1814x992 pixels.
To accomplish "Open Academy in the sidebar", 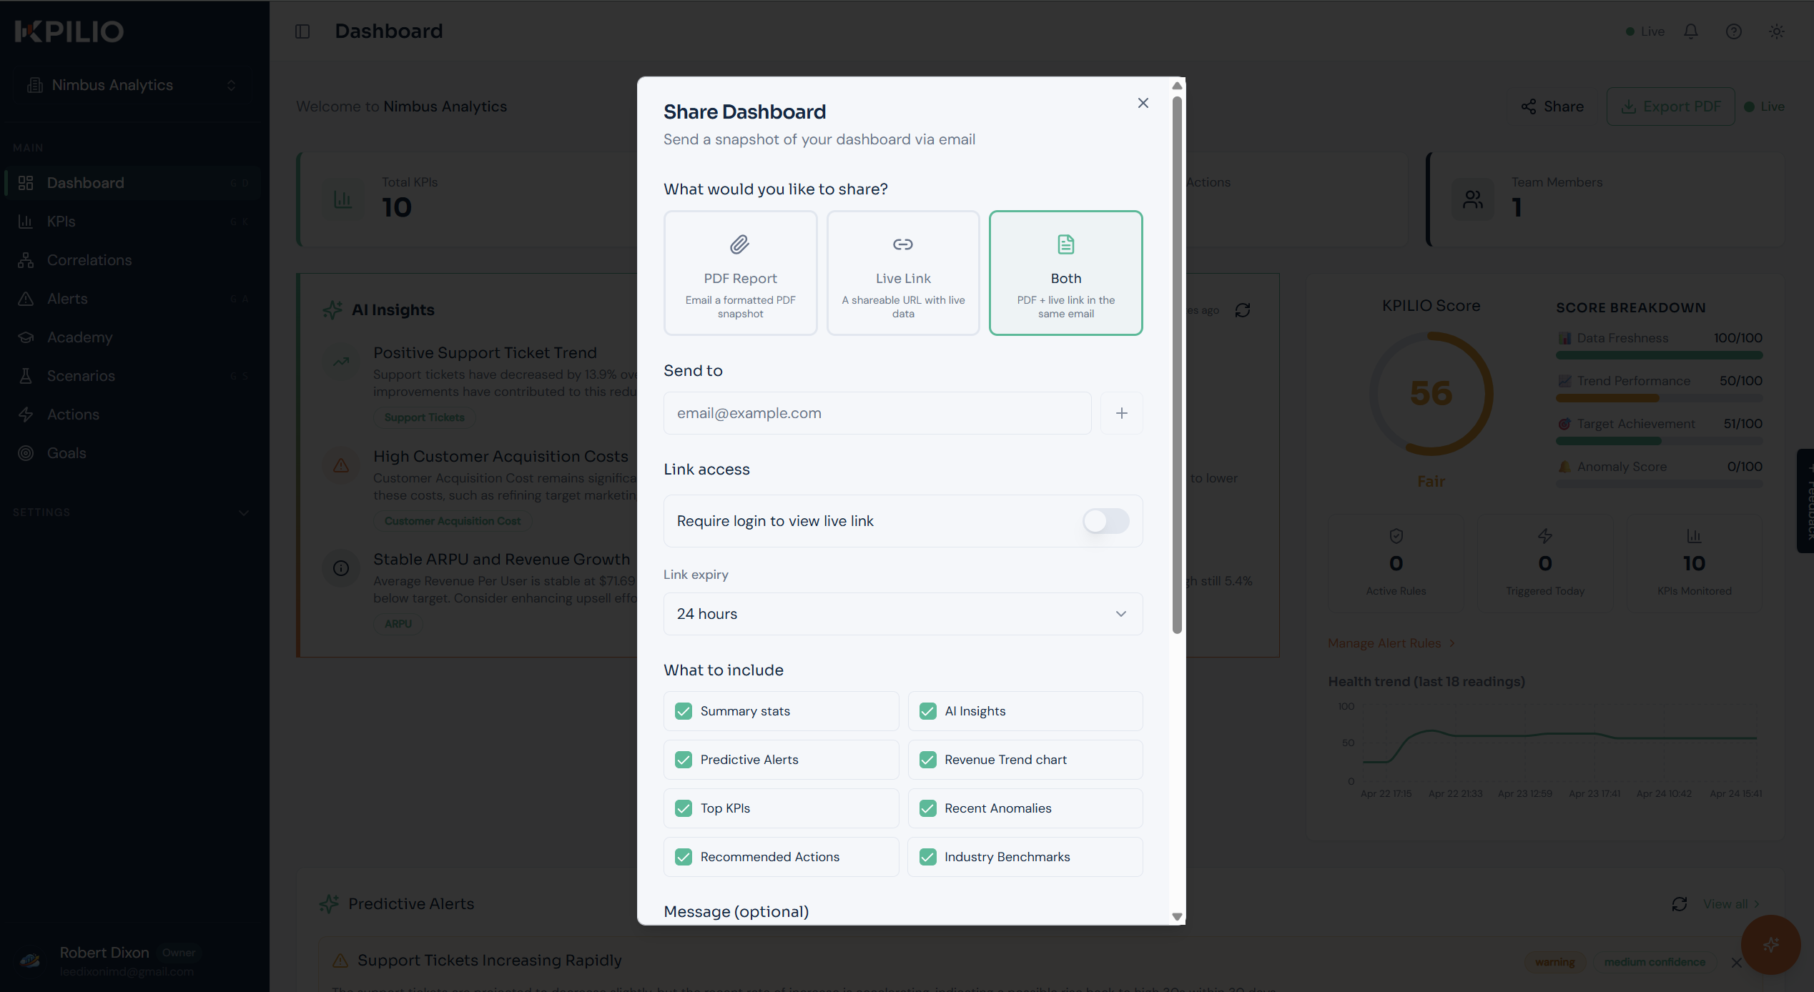I will [x=134, y=337].
